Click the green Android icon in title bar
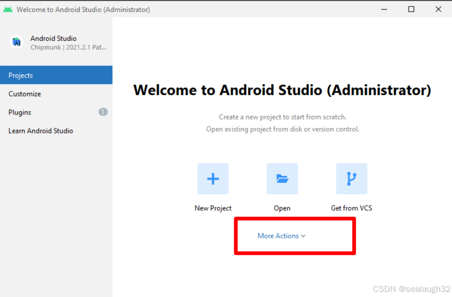452x297 pixels. (x=8, y=10)
